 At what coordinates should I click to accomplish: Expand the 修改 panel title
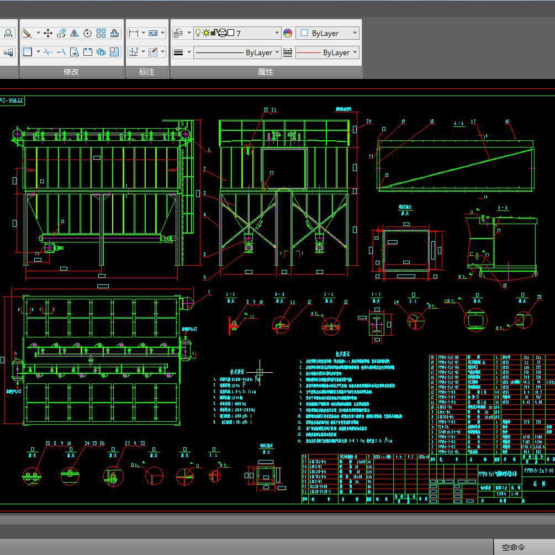pyautogui.click(x=71, y=72)
